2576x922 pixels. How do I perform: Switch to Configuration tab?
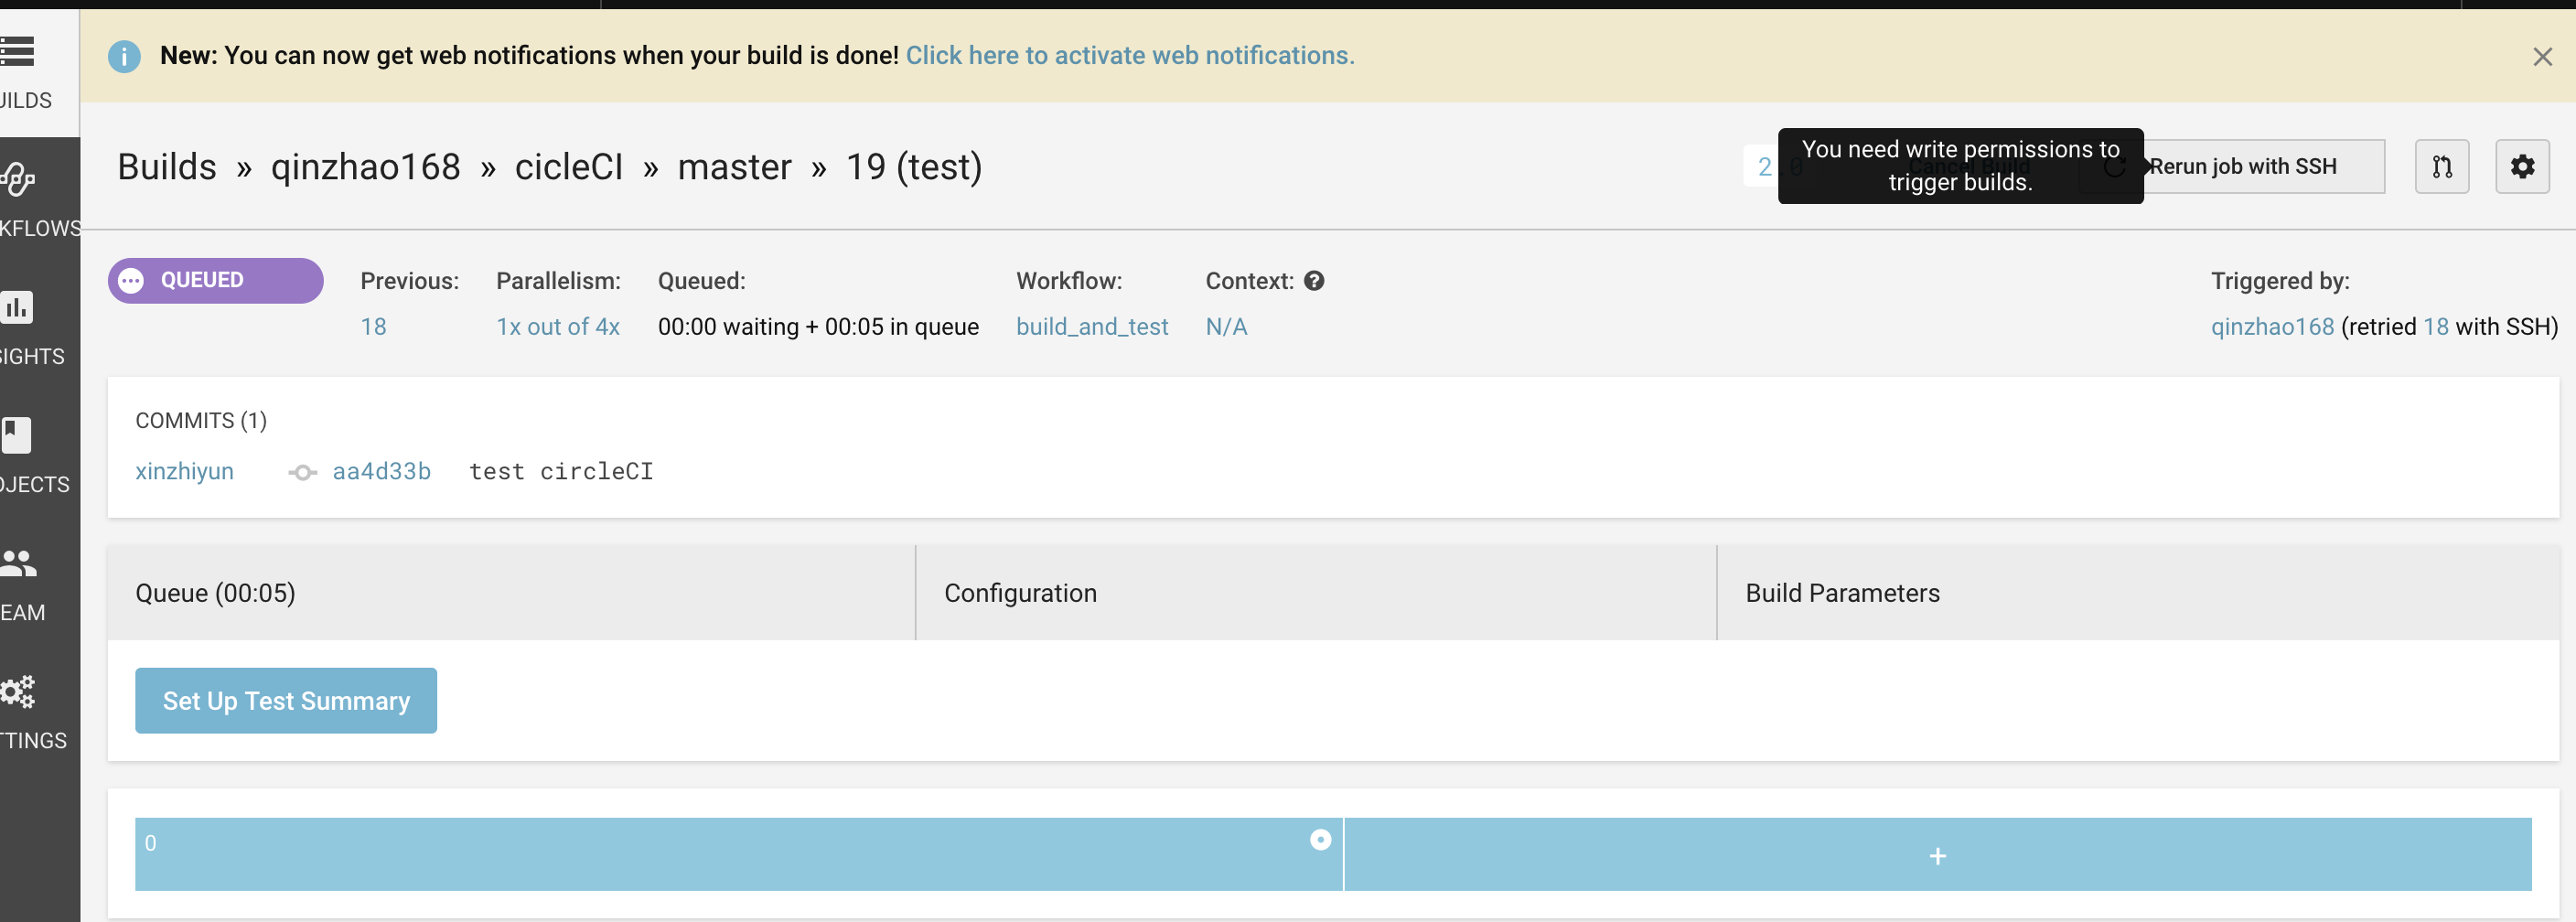[x=1316, y=592]
